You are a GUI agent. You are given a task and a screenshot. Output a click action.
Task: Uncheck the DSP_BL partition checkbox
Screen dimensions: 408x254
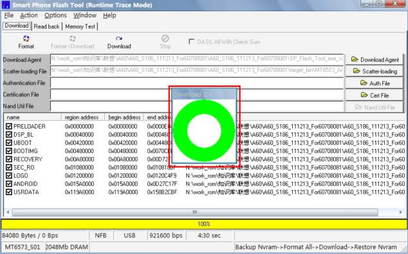click(9, 134)
